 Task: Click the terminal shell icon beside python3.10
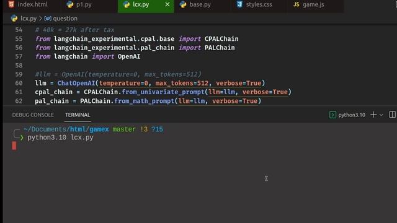click(x=332, y=115)
